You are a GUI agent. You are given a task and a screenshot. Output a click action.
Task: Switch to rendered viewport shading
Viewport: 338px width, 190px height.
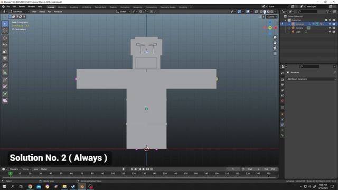[272, 12]
